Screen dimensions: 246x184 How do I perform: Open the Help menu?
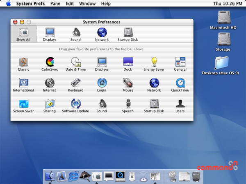[106, 3]
